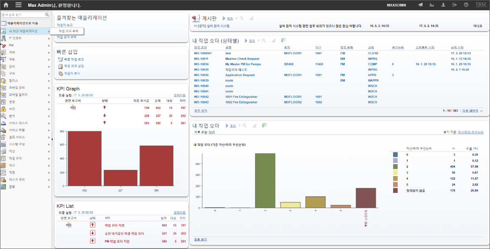The image size is (490, 249).
Task: Collapse the sidebar using the divider arrow
Action: click(52, 139)
